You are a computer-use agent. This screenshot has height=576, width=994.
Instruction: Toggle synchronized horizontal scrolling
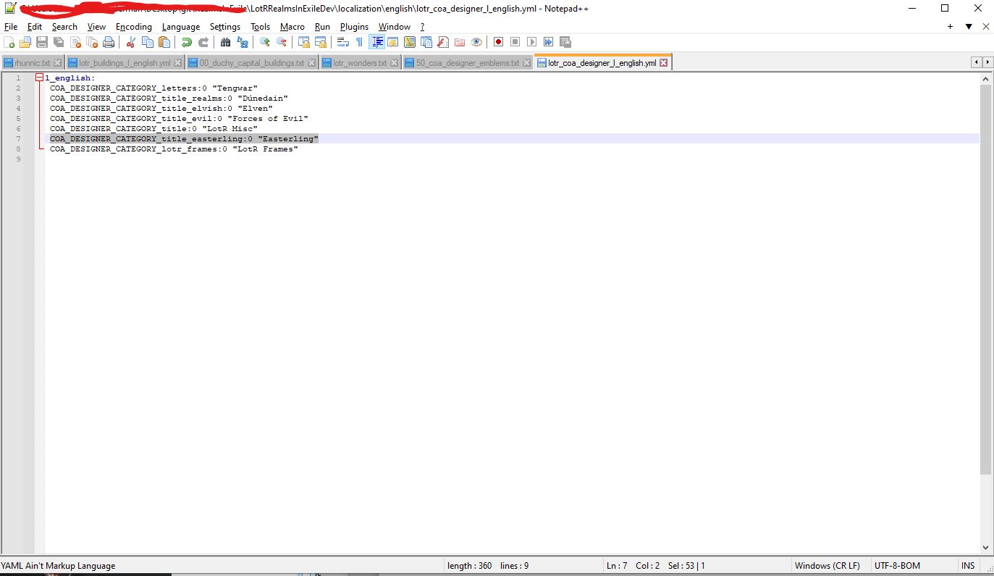coord(320,42)
